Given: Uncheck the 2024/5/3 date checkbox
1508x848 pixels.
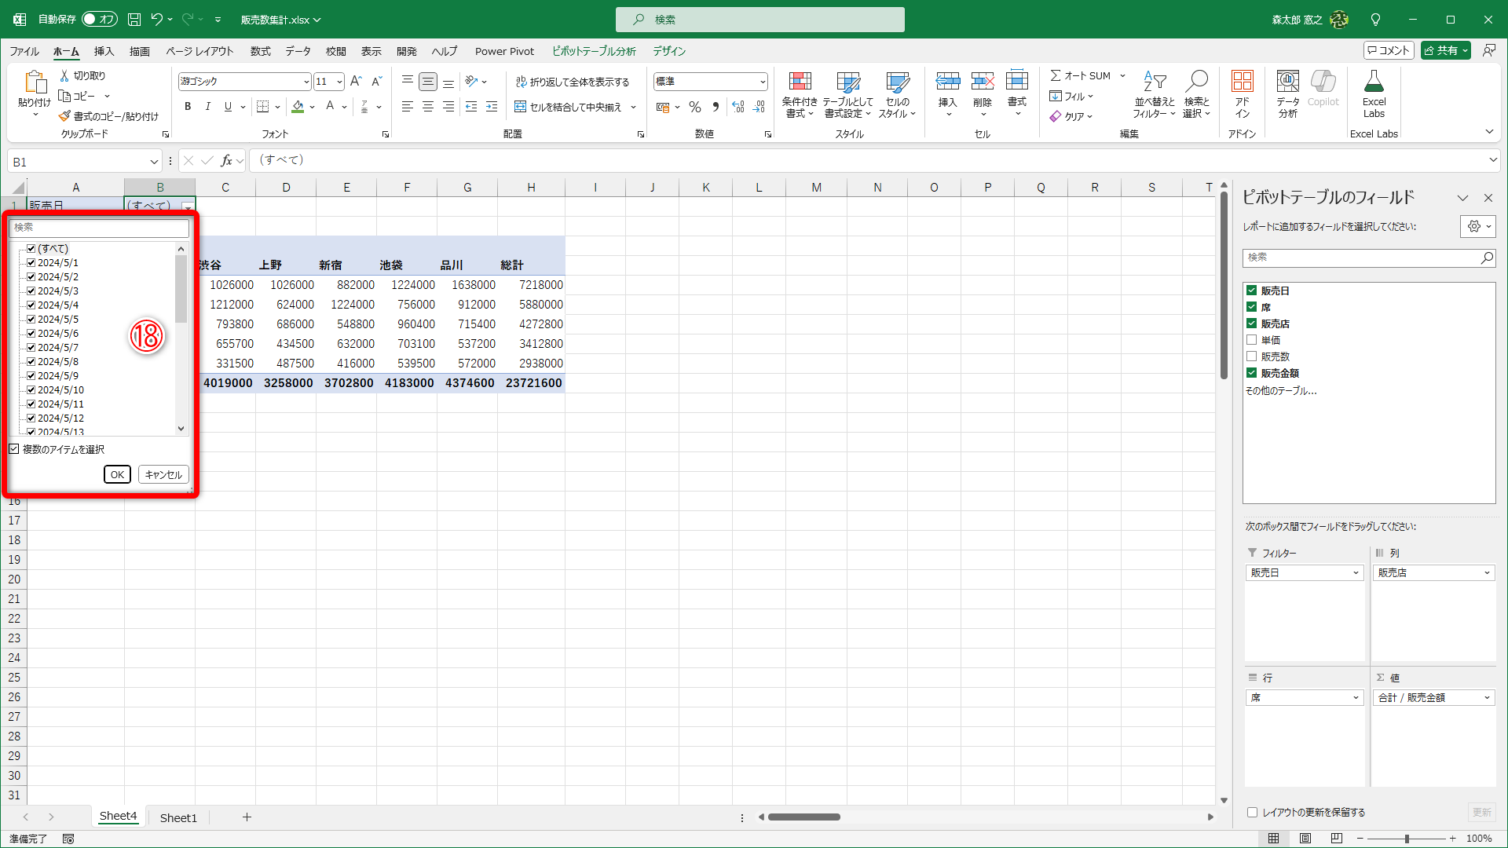Looking at the screenshot, I should pos(31,291).
